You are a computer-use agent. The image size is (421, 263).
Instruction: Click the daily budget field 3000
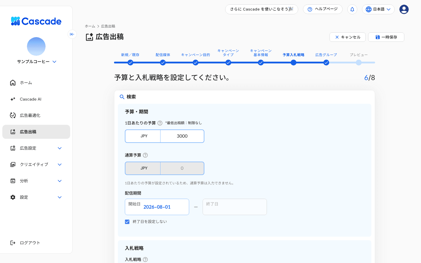182,136
